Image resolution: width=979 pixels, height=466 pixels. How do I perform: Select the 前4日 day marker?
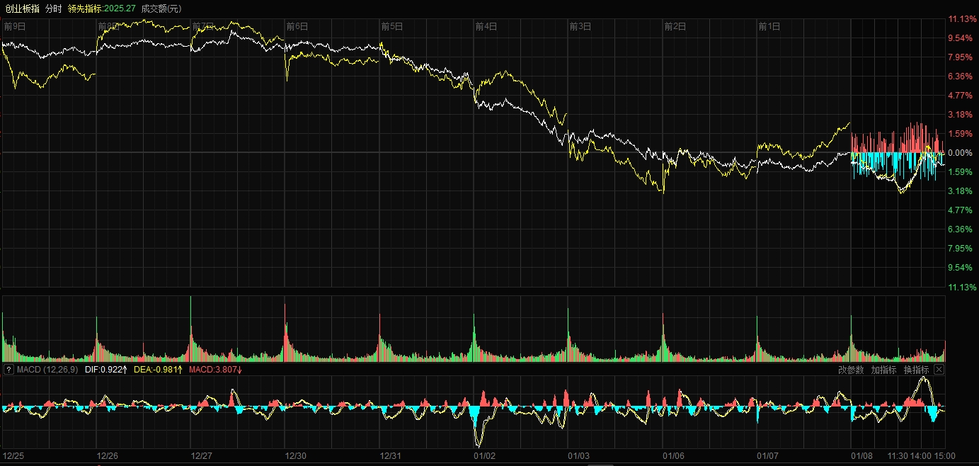486,26
